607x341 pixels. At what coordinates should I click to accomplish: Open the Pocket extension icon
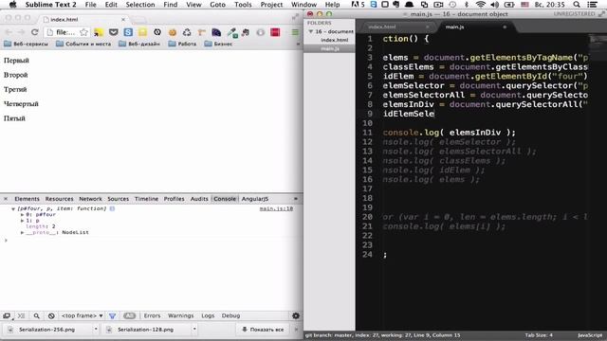click(113, 32)
